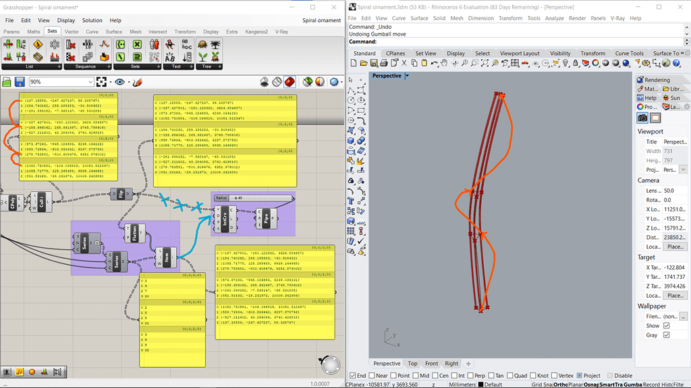Open the zoom percentage dropdown in Grasshopper

coord(90,80)
